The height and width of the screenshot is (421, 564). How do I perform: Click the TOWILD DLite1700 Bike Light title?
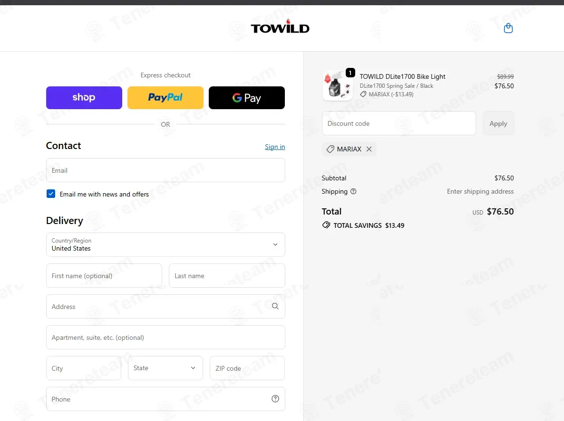[x=402, y=76]
